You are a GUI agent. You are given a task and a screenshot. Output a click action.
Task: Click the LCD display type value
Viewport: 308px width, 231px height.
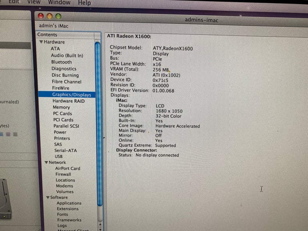coord(160,106)
